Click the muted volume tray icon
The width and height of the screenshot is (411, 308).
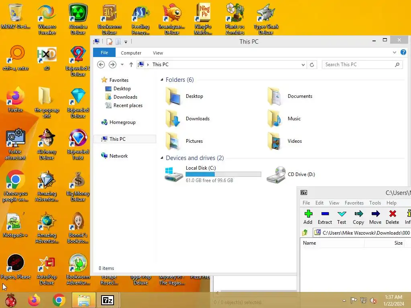[373, 300]
